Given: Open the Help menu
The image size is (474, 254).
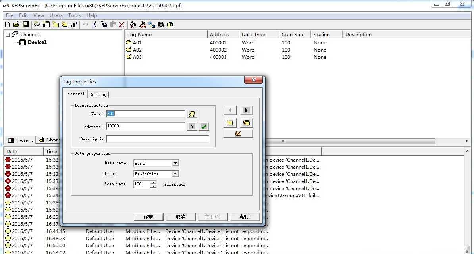Looking at the screenshot, I should (92, 15).
